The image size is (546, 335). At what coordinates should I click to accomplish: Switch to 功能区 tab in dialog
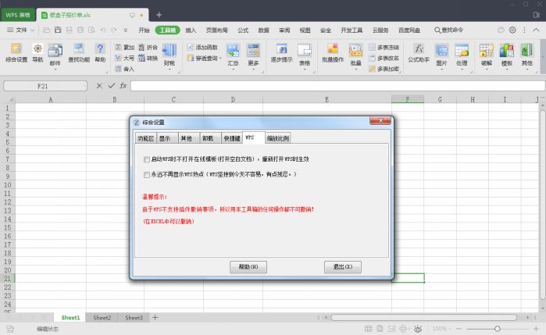click(x=145, y=138)
